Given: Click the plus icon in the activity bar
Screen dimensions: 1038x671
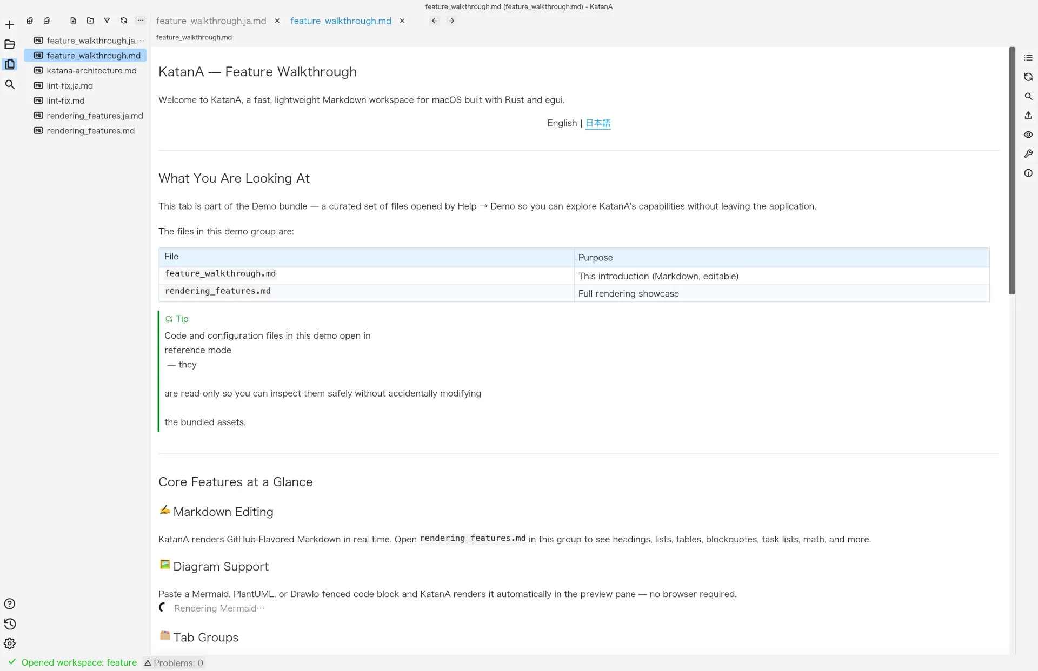Looking at the screenshot, I should [x=10, y=25].
